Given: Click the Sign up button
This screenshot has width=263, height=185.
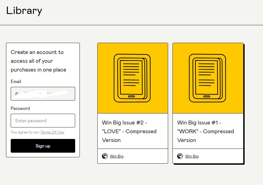Looking at the screenshot, I should coord(43,146).
